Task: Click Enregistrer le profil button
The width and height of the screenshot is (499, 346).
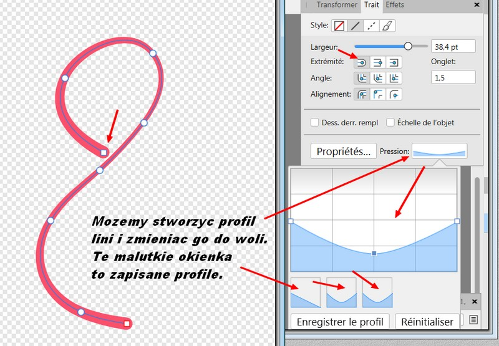Action: click(340, 322)
